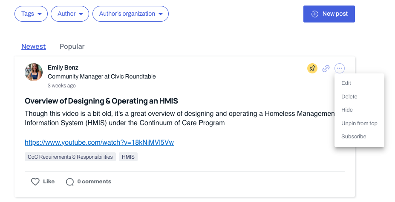
Task: Click the HMIS tag chip
Action: click(128, 157)
